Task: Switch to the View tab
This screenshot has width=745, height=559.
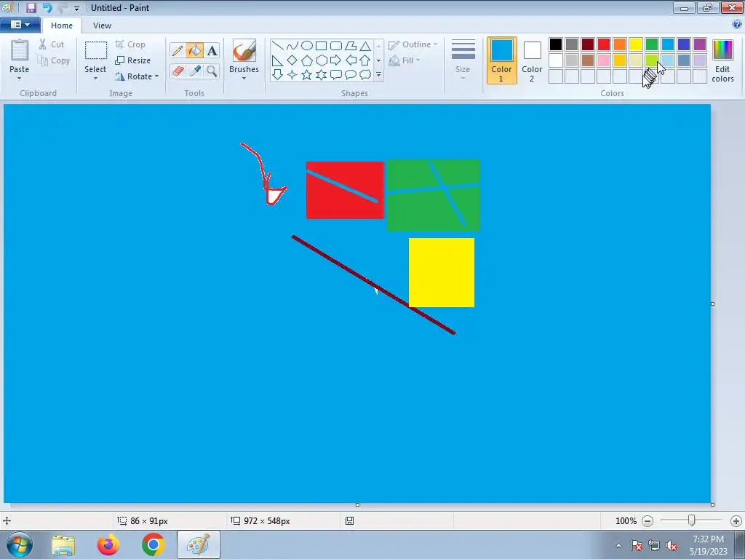Action: coord(102,25)
